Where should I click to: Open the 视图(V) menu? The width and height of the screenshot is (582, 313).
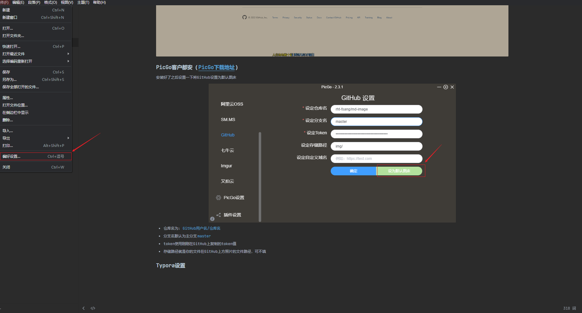[67, 2]
